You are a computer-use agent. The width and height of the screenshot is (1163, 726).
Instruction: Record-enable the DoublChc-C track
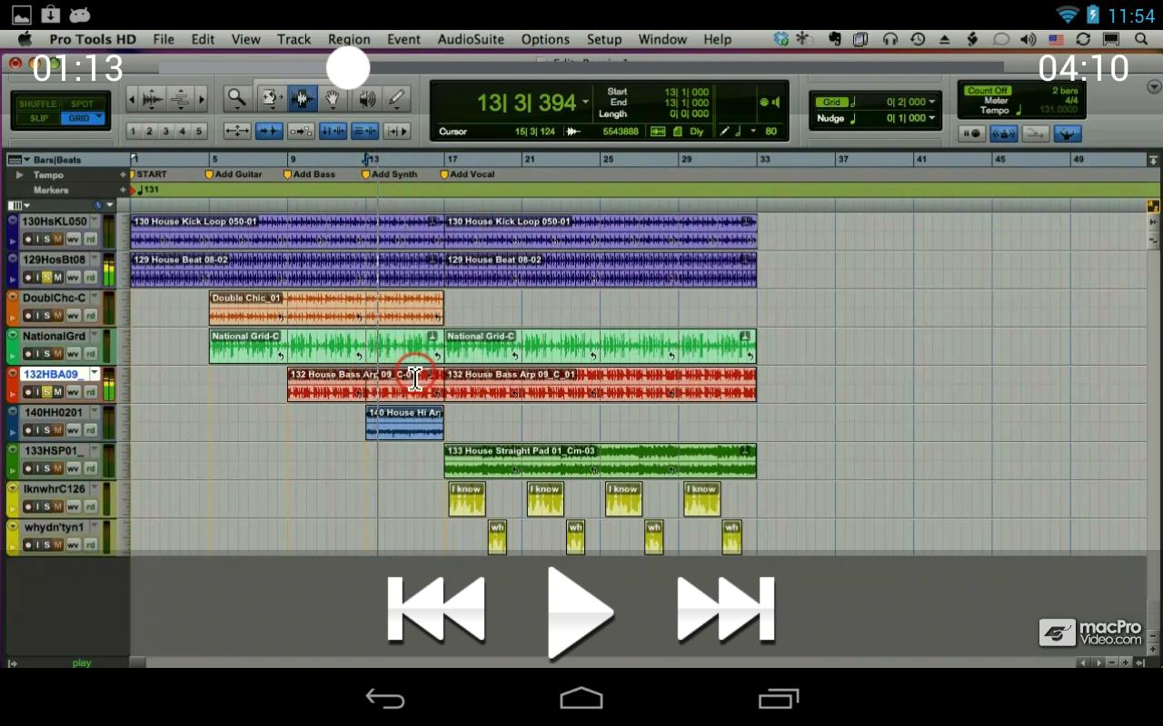click(27, 316)
